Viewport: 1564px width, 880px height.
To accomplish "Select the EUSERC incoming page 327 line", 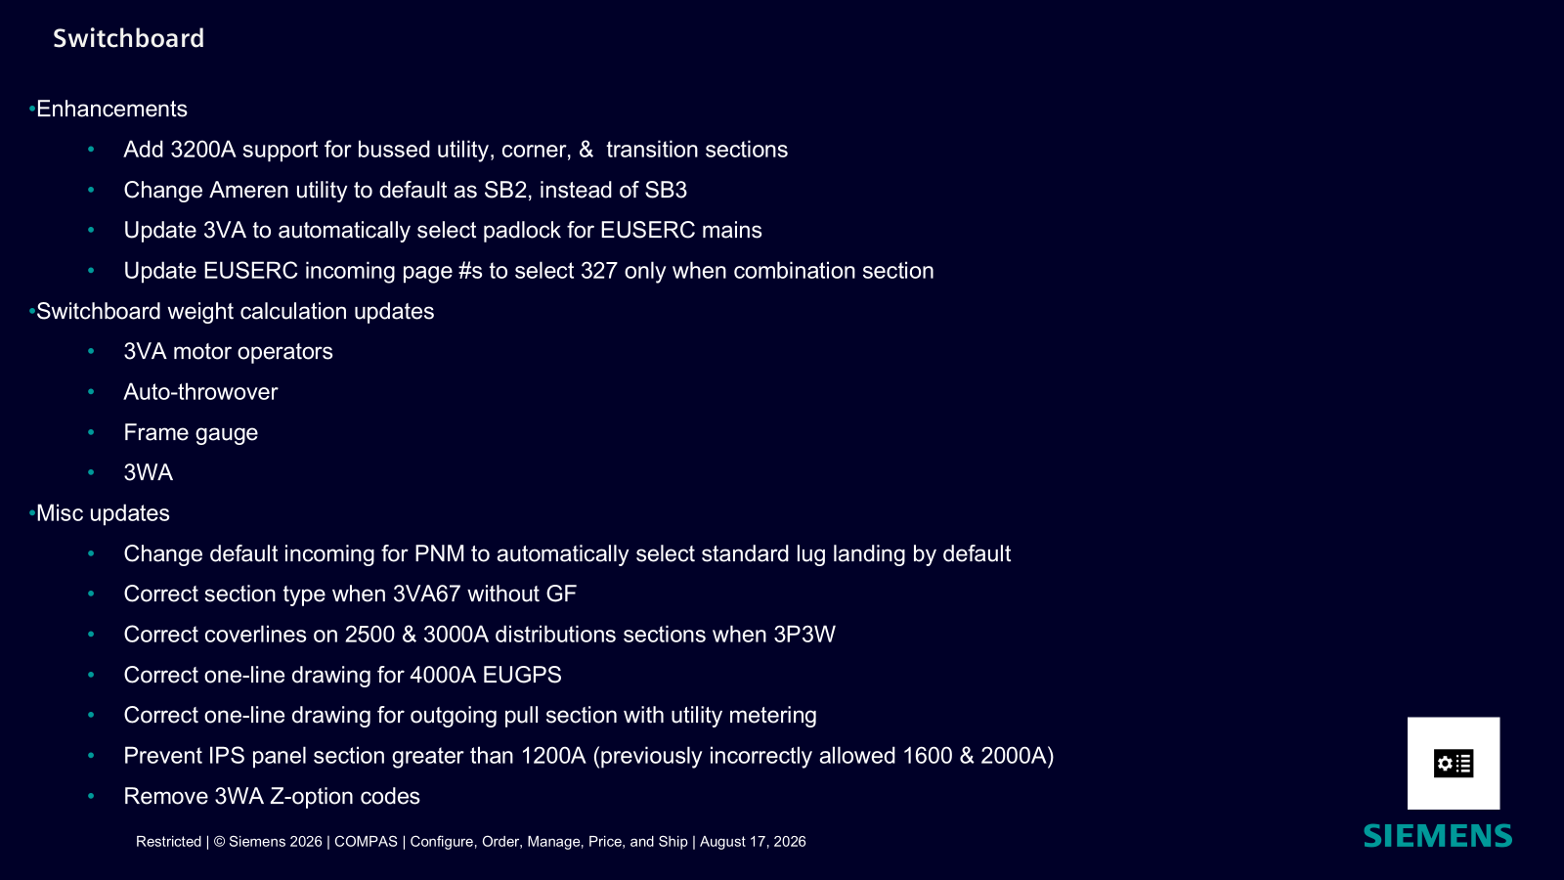I will coord(529,271).
